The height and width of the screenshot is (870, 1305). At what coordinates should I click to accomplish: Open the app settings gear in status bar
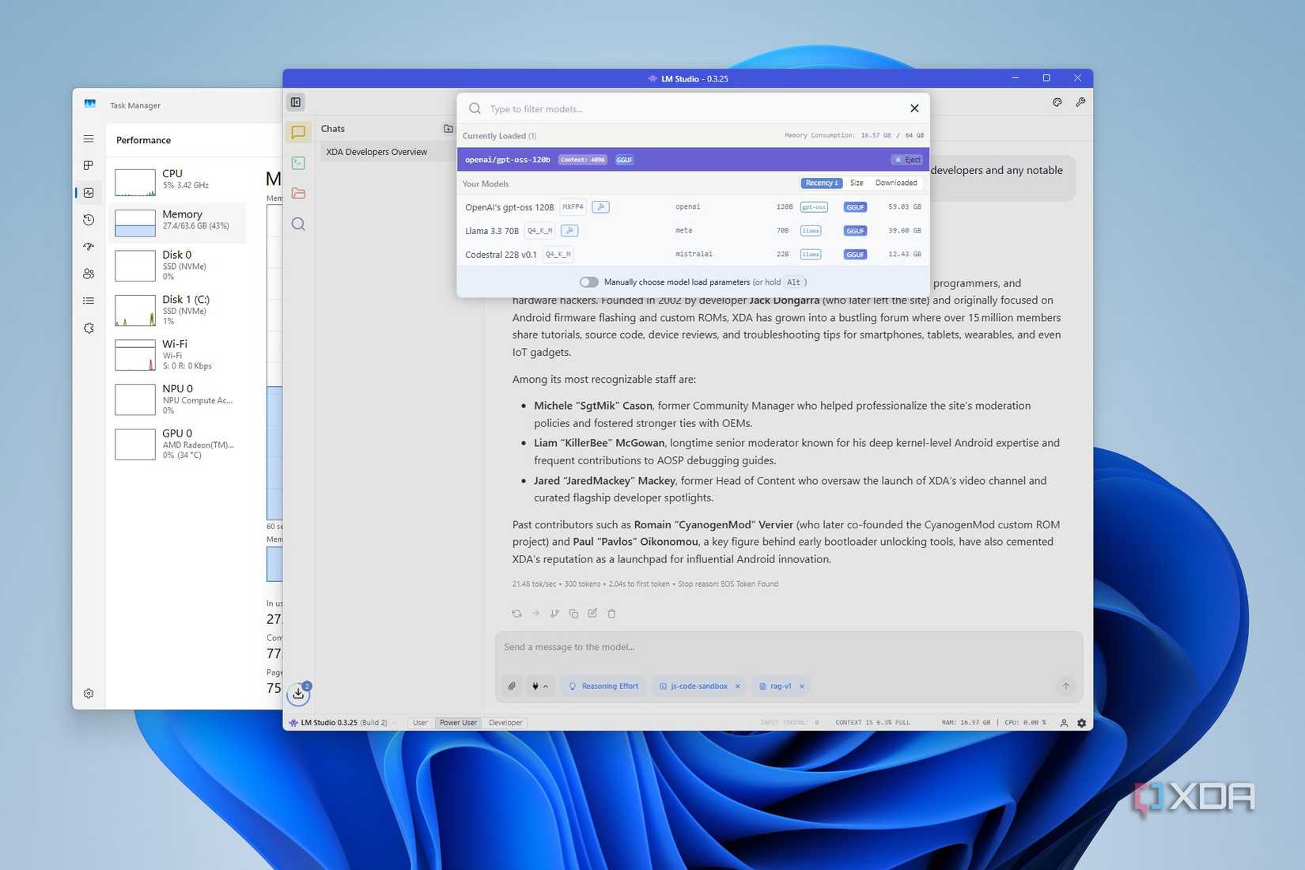[1081, 723]
